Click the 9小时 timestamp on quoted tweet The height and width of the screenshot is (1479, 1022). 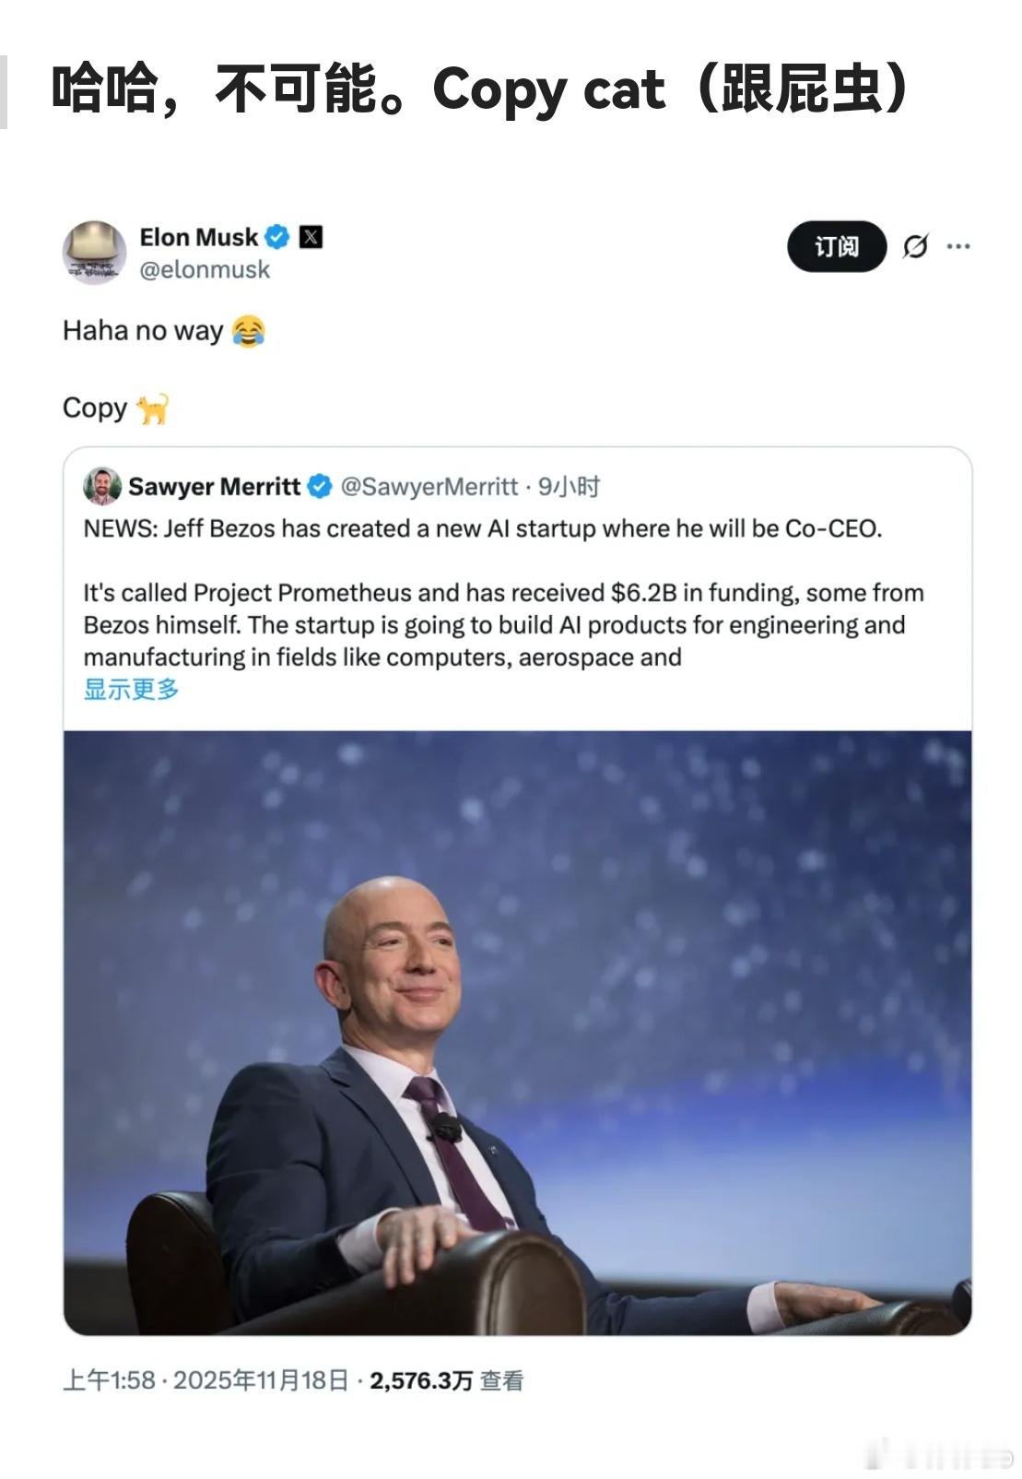(569, 486)
